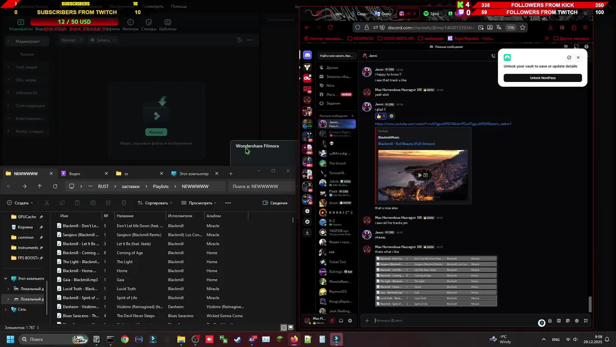The image size is (616, 347).
Task: Switch Explorer to large thumbnails view icon
Action: (x=291, y=328)
